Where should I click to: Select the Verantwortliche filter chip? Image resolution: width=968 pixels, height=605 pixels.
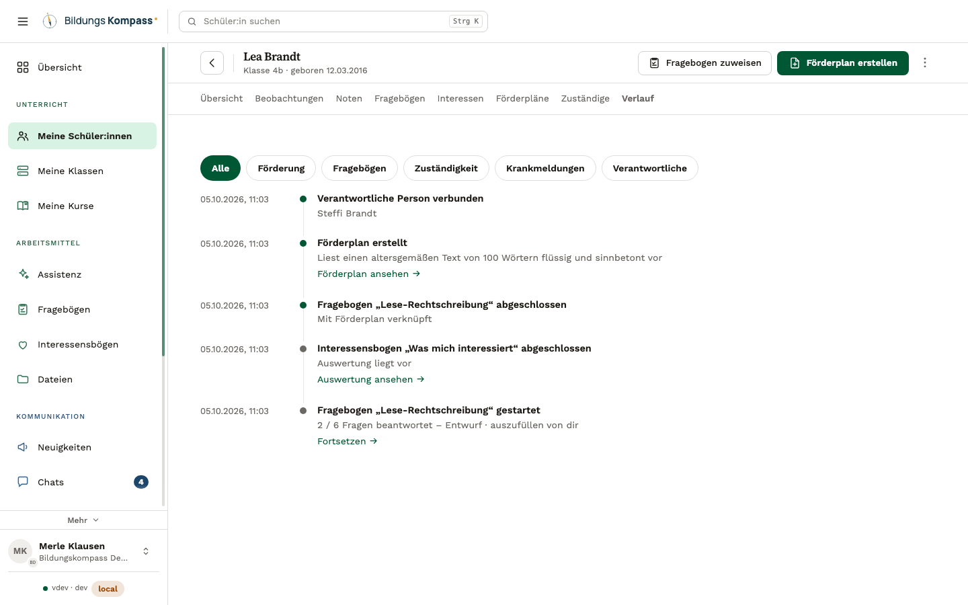tap(650, 168)
